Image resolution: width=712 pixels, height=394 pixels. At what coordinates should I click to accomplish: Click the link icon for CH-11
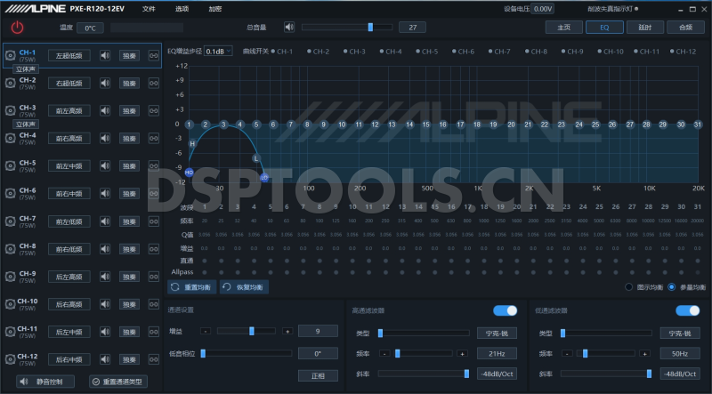(153, 332)
